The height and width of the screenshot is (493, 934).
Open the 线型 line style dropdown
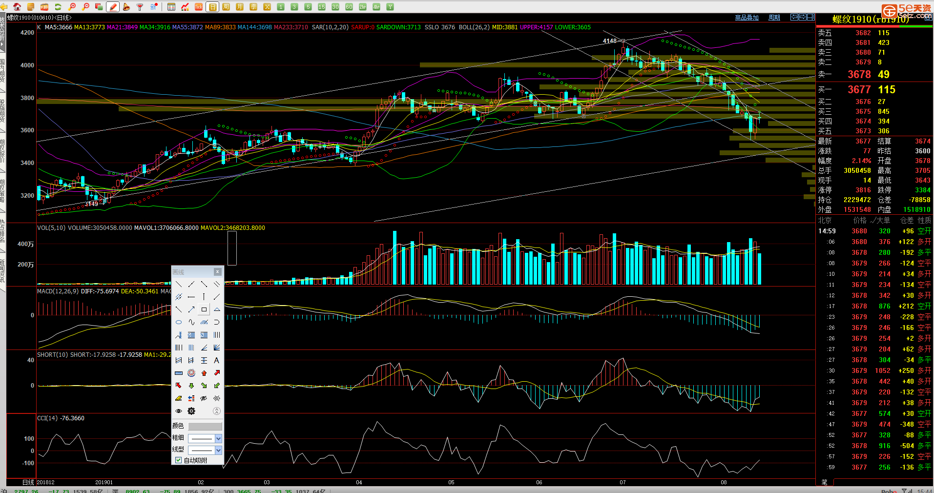click(x=218, y=450)
